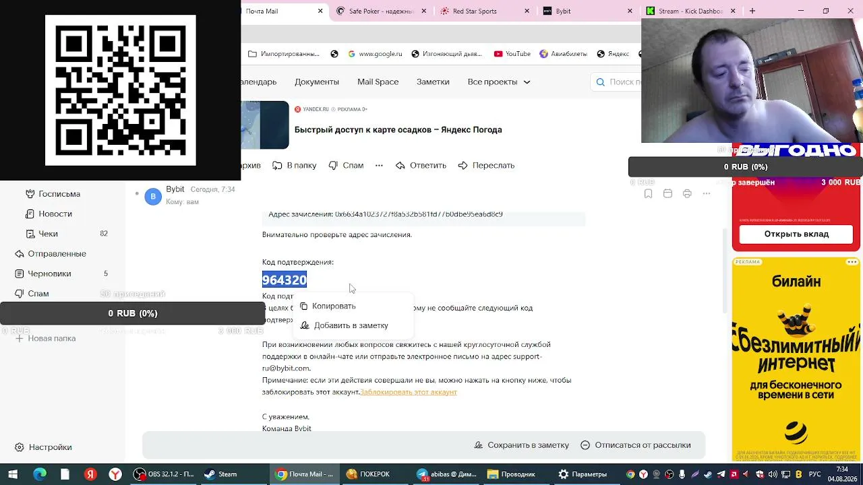863x485 pixels.
Task: Launch Microsoft Edge from the taskbar
Action: (x=40, y=474)
